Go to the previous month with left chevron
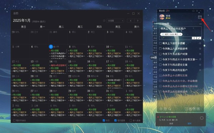The width and height of the screenshot is (214, 133). (x=131, y=21)
